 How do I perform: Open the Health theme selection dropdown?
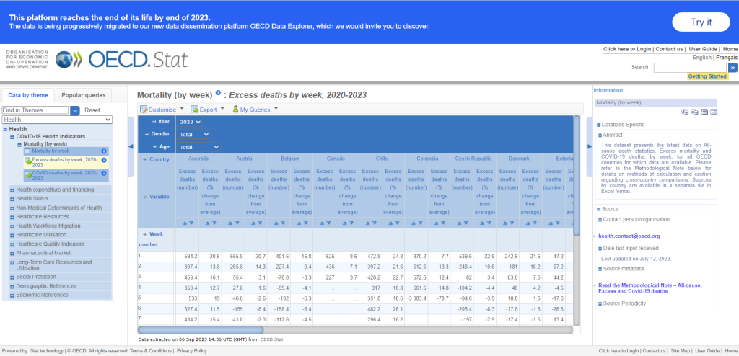click(57, 120)
